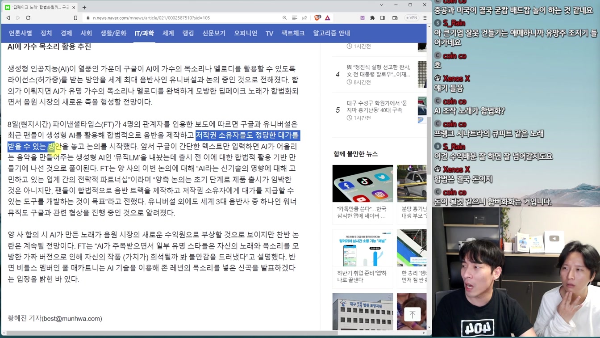Screen dimensions: 600x338
Task: Open the extensions puzzle icon
Action: click(372, 18)
